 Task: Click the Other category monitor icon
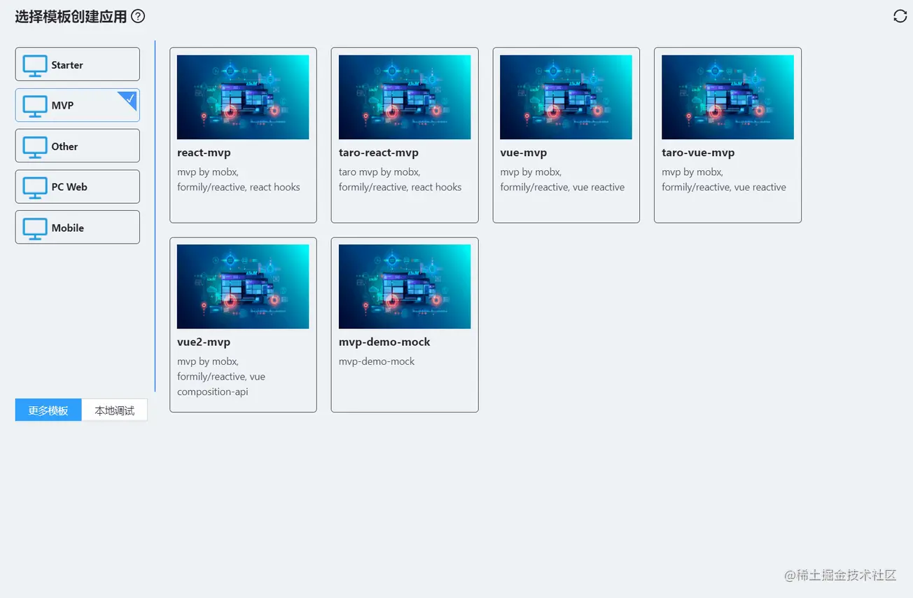34,146
